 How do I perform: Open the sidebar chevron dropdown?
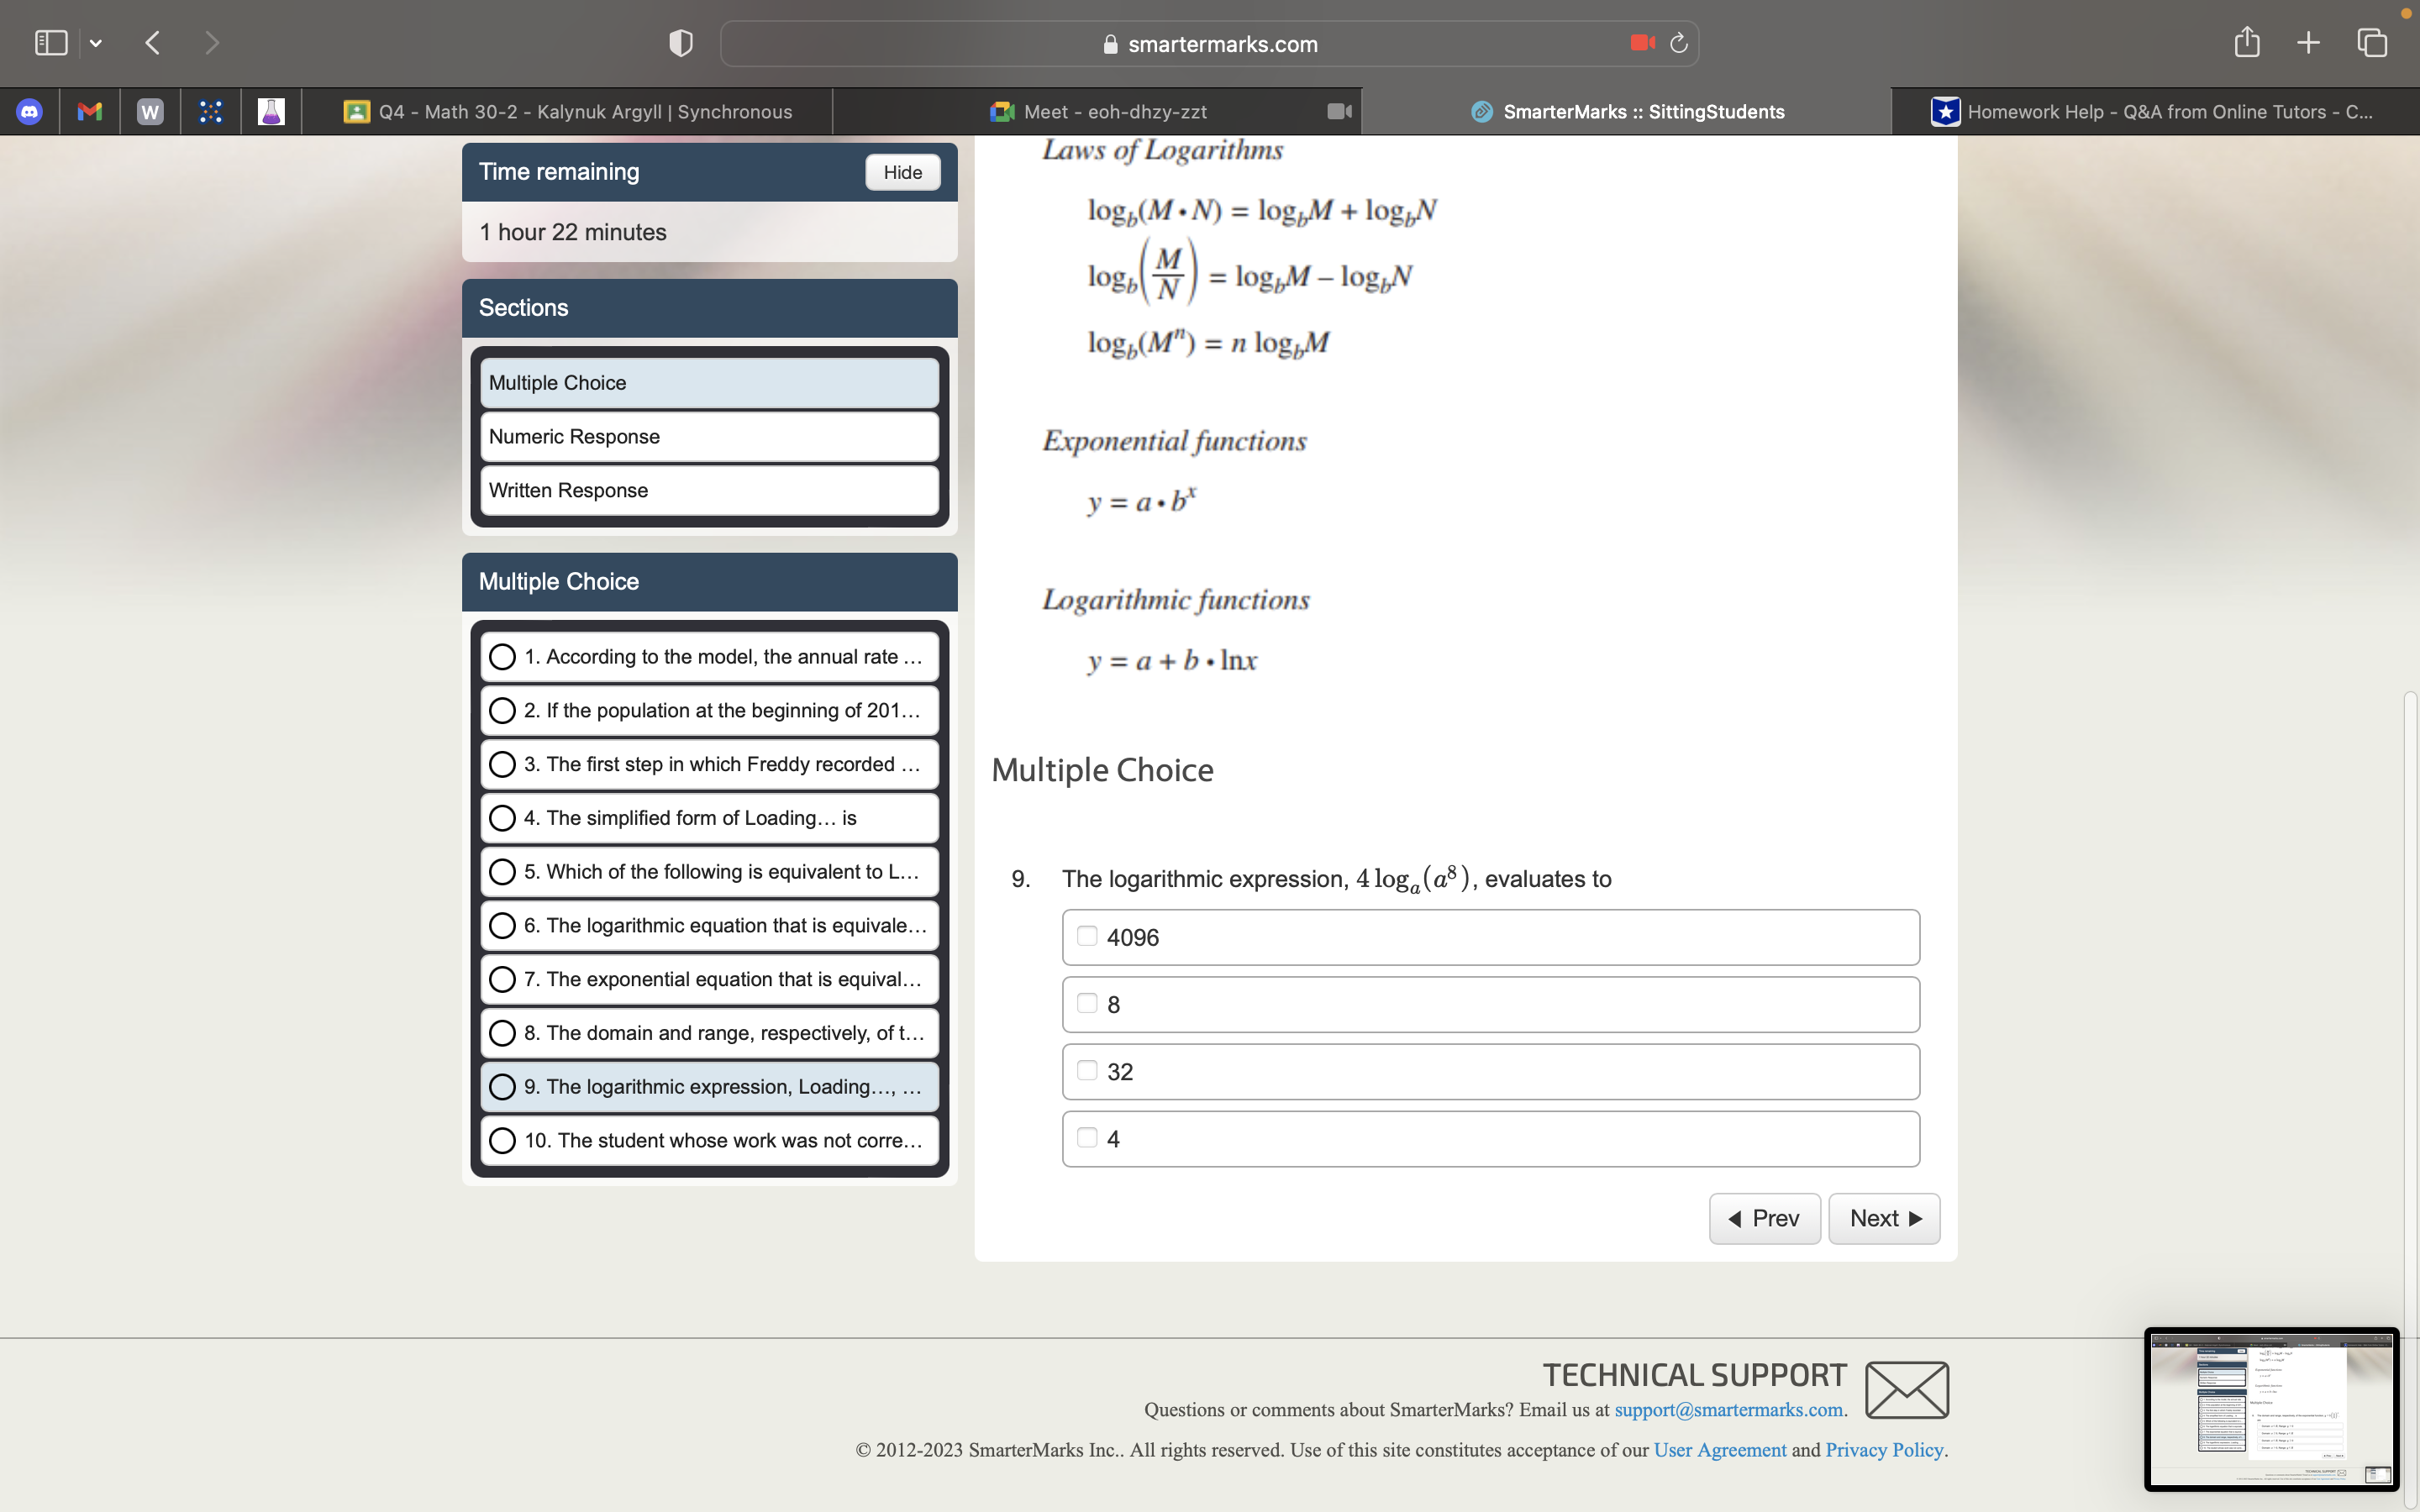point(97,42)
